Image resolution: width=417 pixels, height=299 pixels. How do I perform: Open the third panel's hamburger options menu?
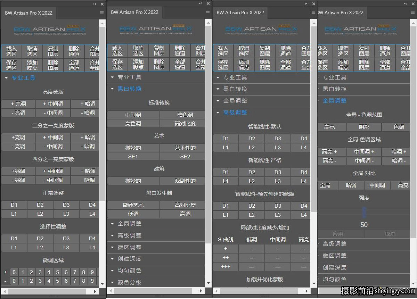pyautogui.click(x=313, y=12)
